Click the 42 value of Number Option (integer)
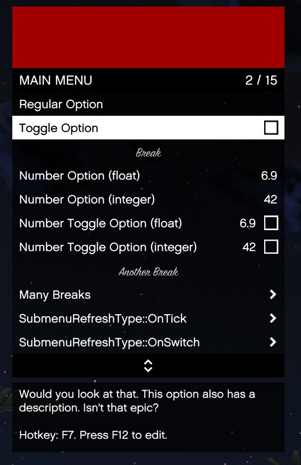 (x=270, y=199)
